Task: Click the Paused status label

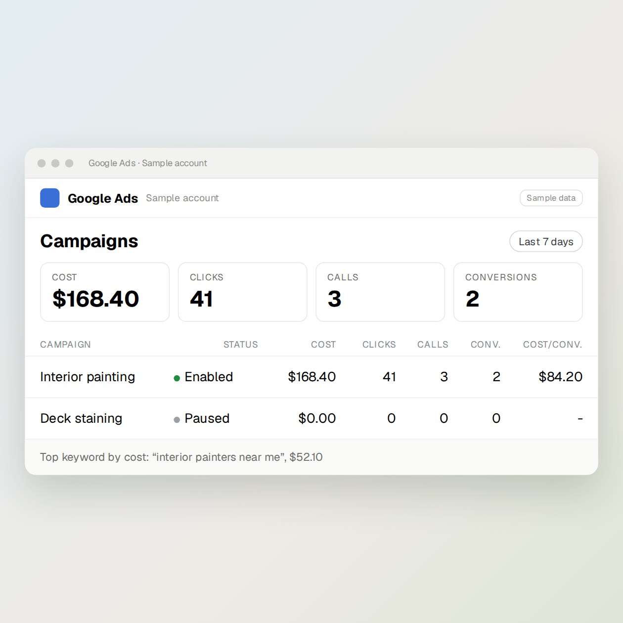Action: (207, 418)
